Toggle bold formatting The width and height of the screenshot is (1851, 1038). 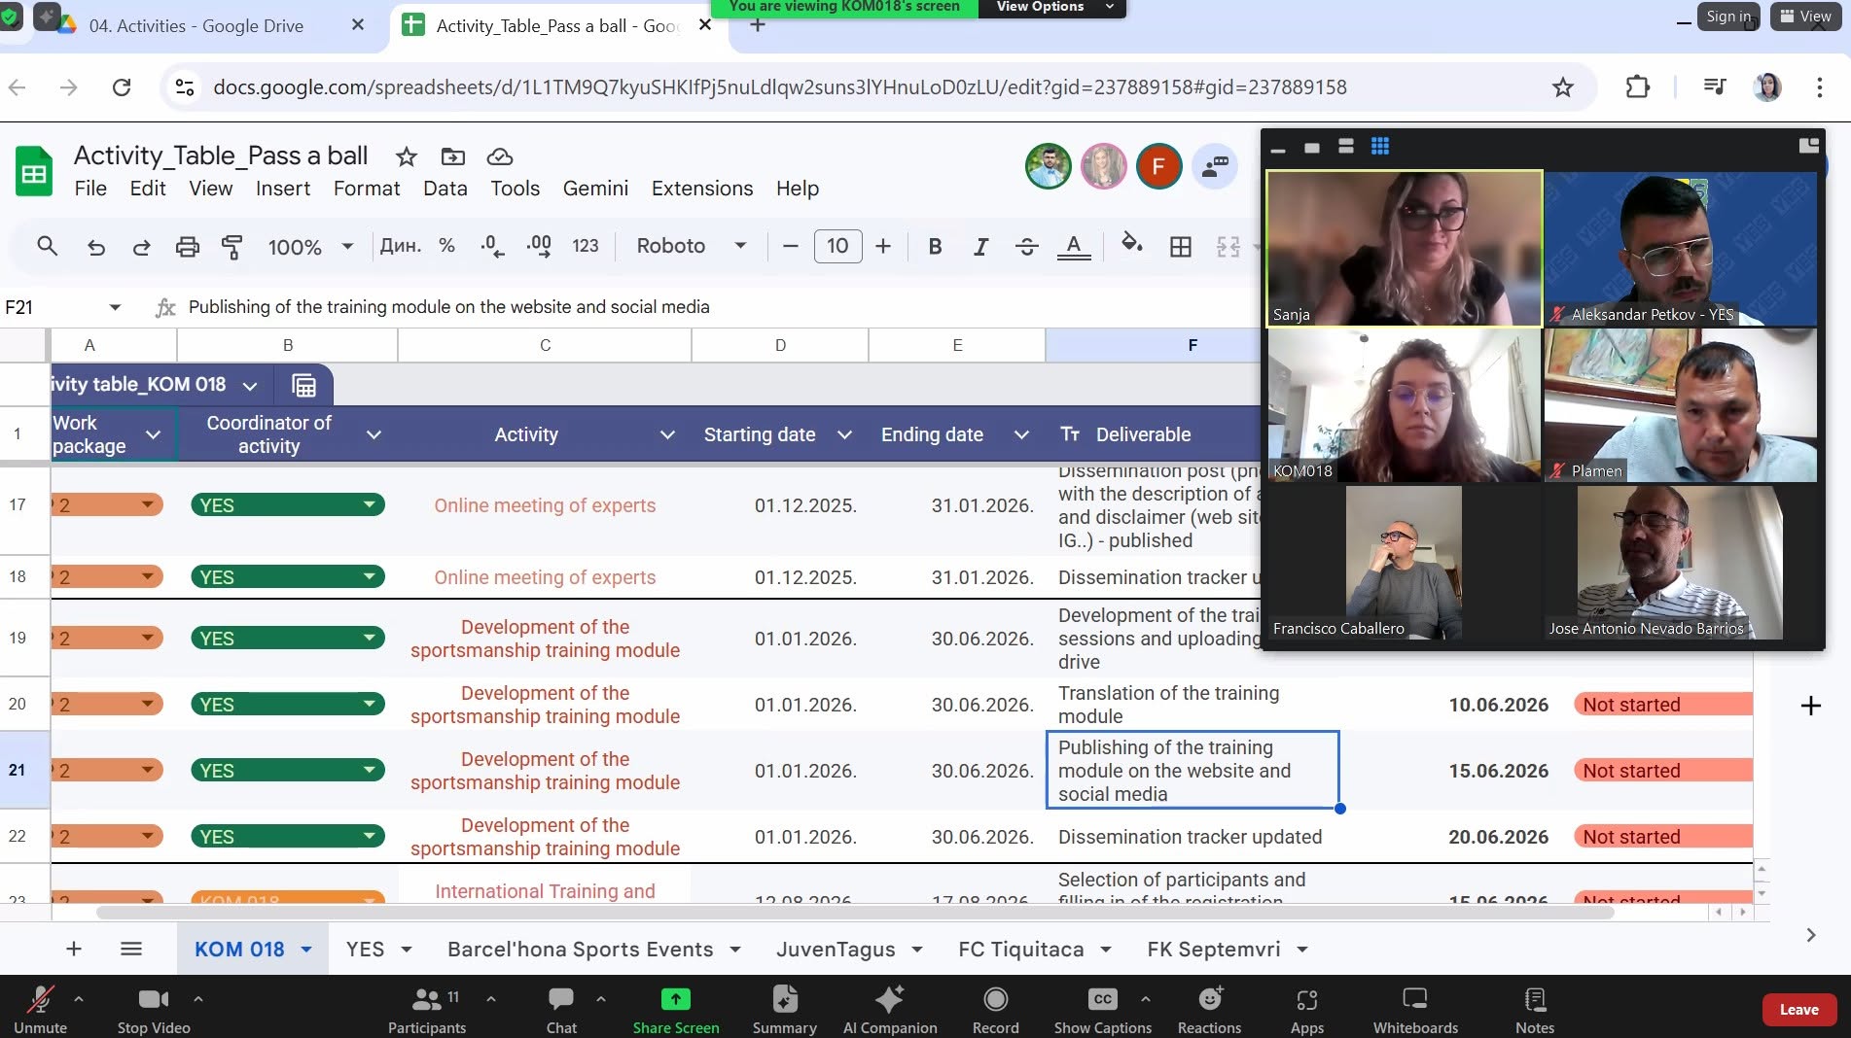(935, 246)
